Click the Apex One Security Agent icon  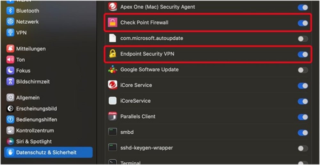point(112,7)
